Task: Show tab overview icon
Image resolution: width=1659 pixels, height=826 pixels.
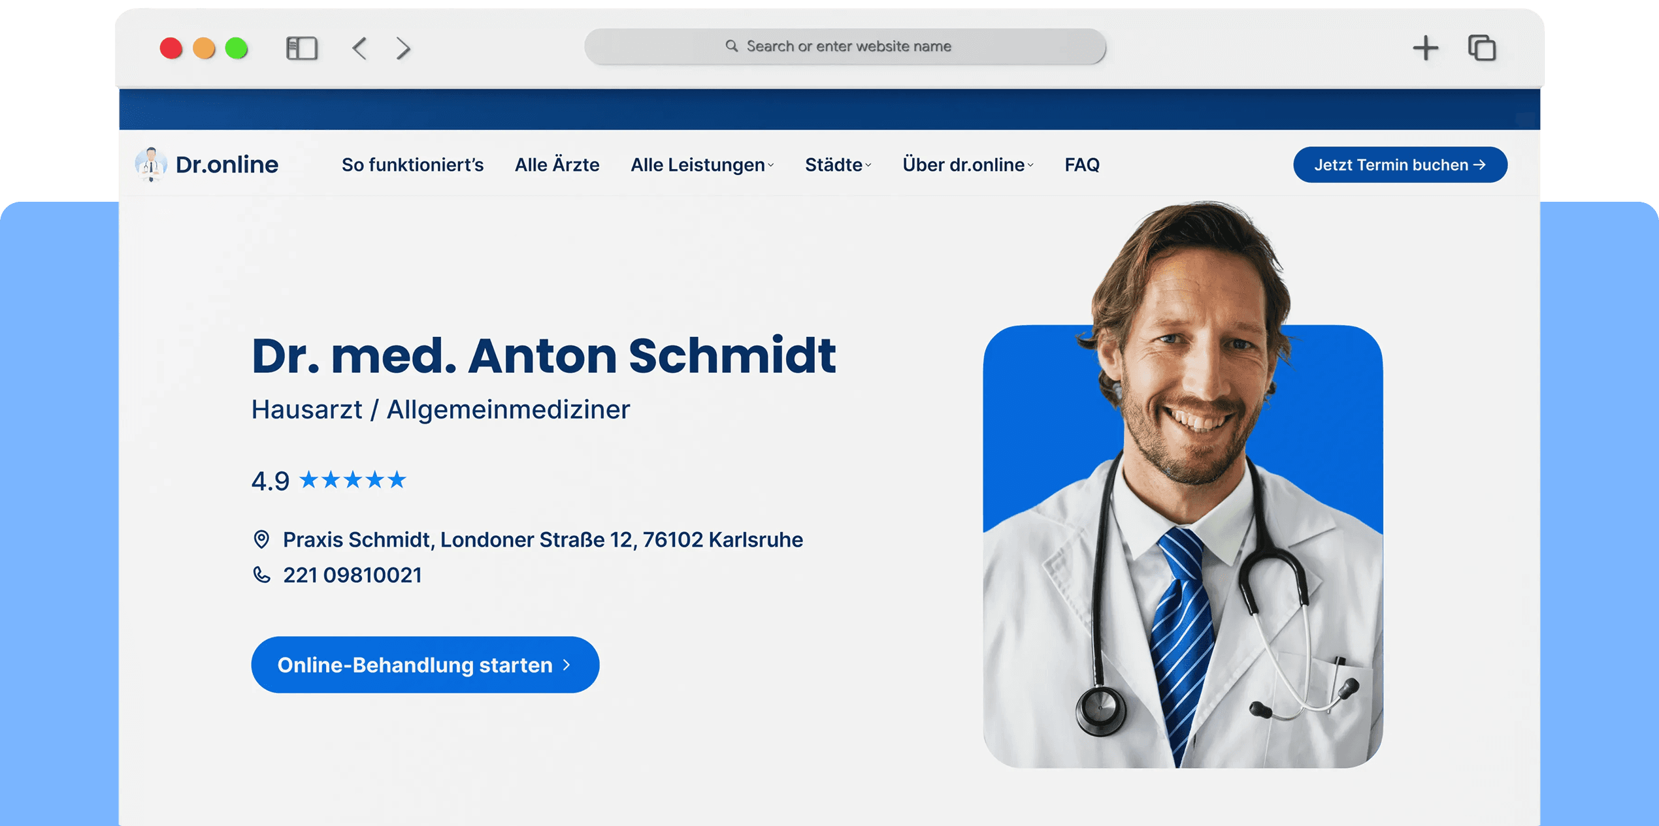Action: coord(1482,48)
